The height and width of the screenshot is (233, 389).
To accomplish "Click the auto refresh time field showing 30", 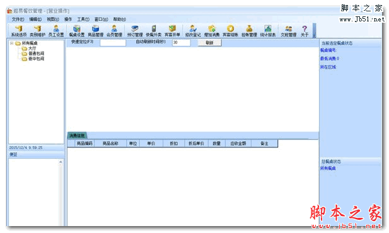I will pyautogui.click(x=182, y=43).
